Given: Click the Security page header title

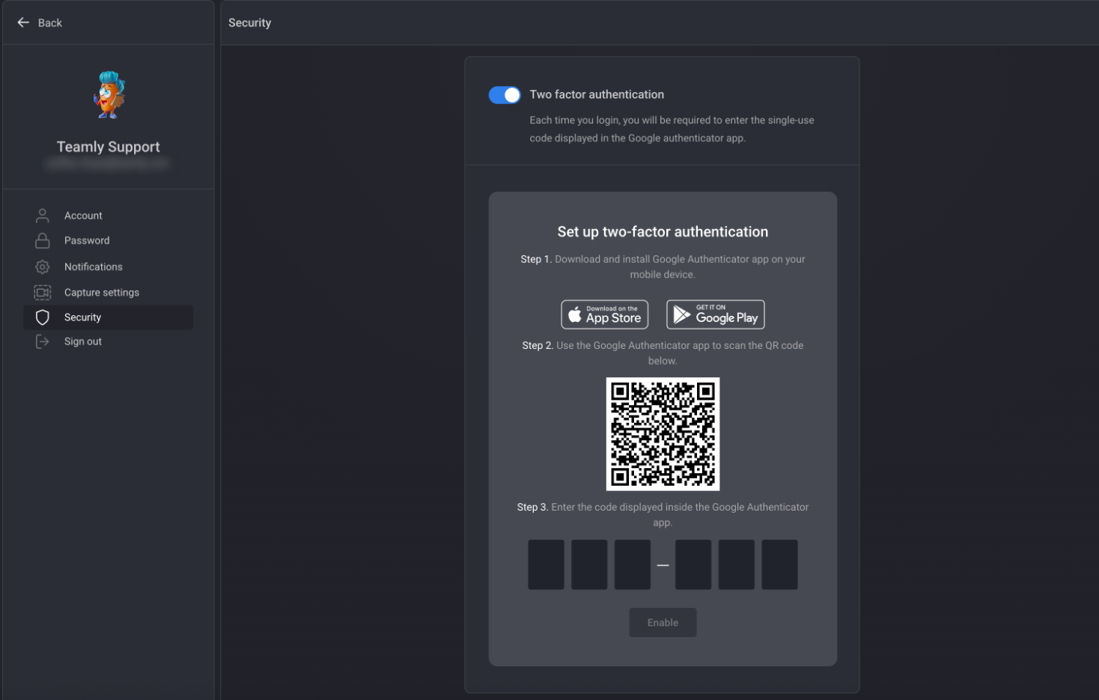Looking at the screenshot, I should (250, 22).
